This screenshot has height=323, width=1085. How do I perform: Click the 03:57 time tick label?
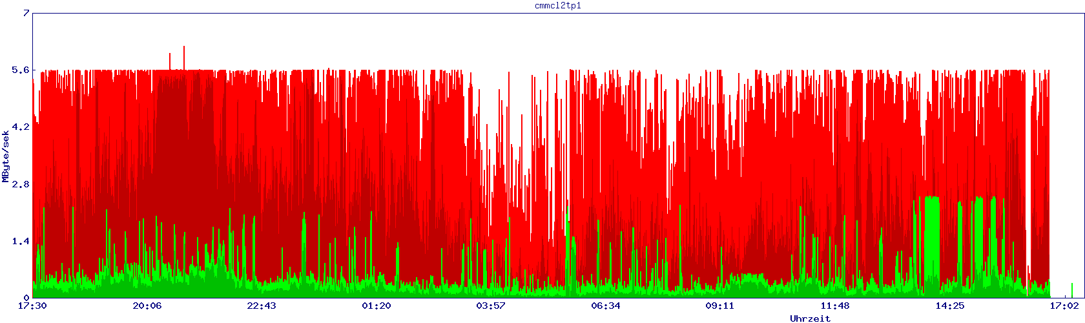point(490,306)
